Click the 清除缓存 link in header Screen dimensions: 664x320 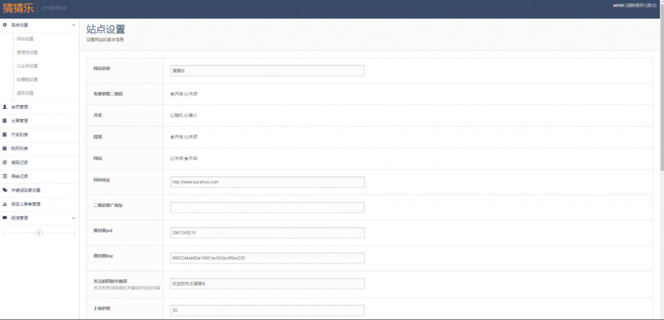[635, 5]
